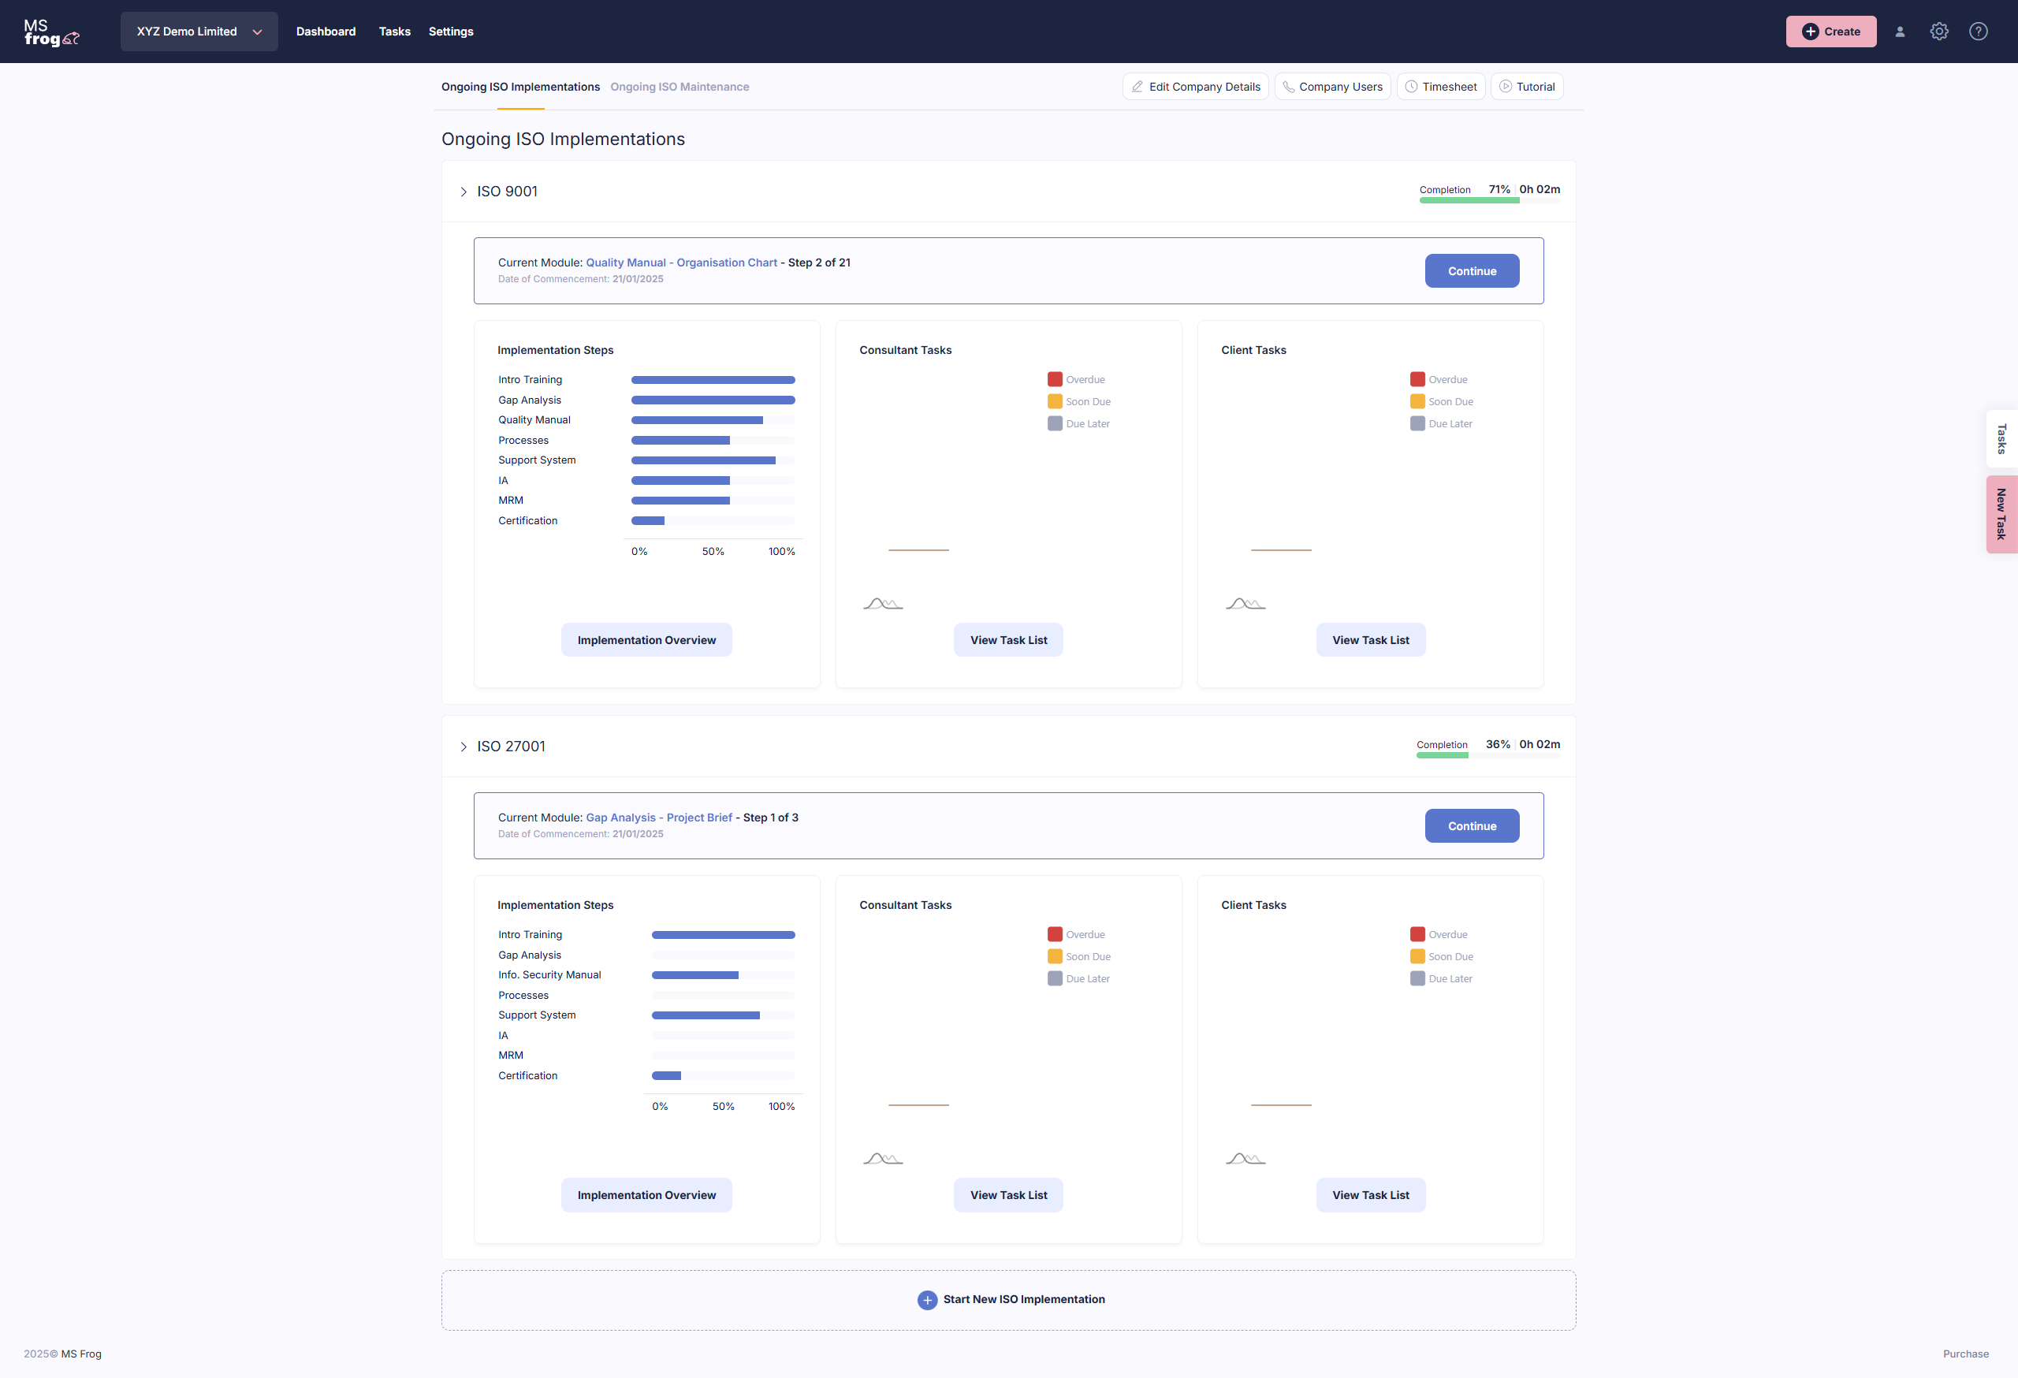
Task: Click the plus icon on Start New ISO Implementation
Action: pyautogui.click(x=927, y=1300)
